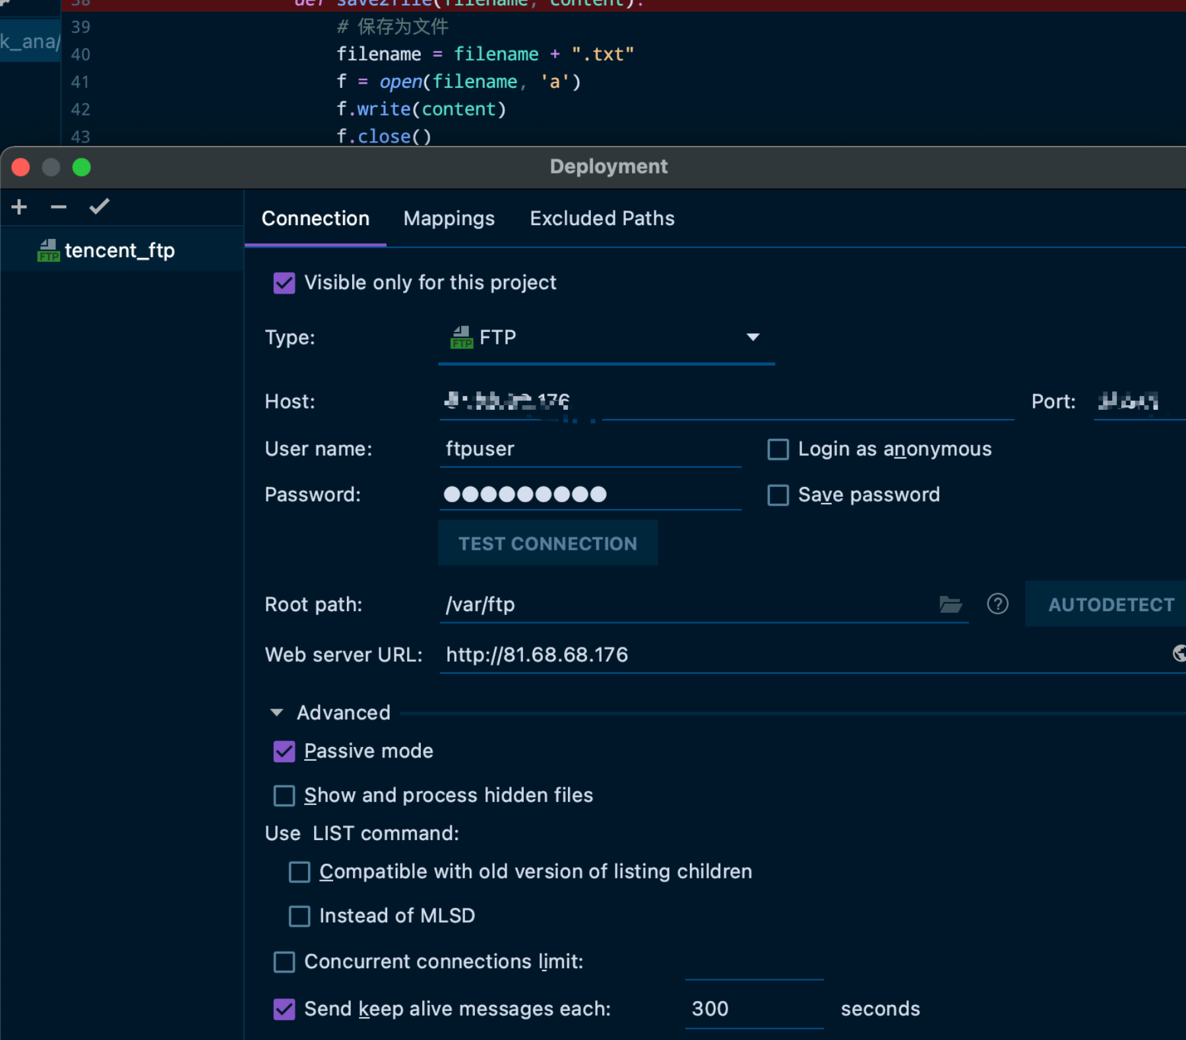Collapse the Advanced section

click(276, 713)
